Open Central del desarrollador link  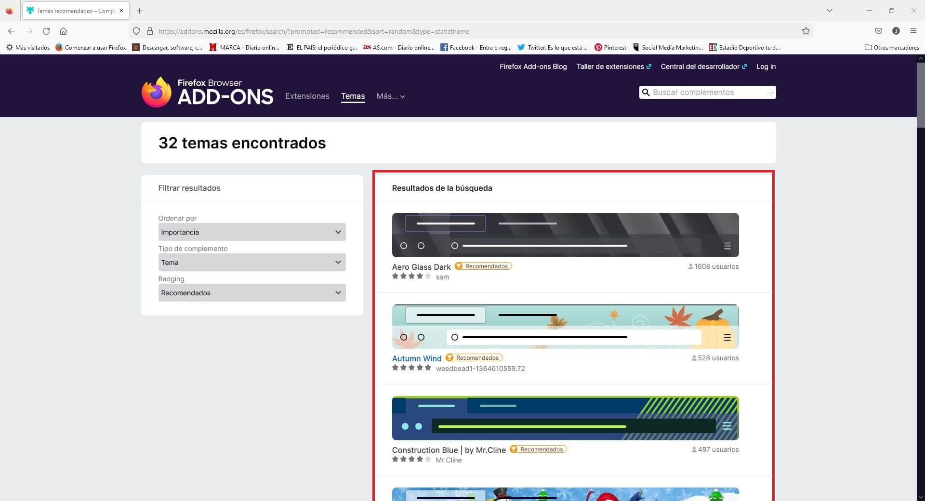pos(704,66)
